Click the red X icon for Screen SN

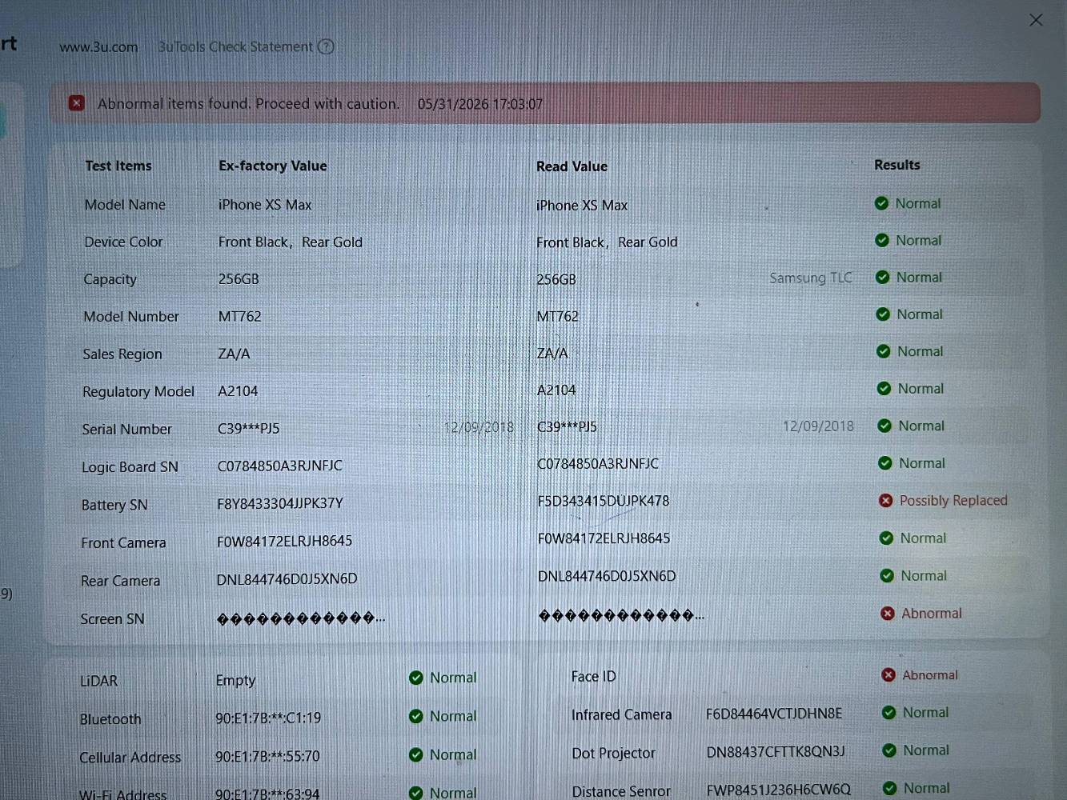[x=888, y=614]
